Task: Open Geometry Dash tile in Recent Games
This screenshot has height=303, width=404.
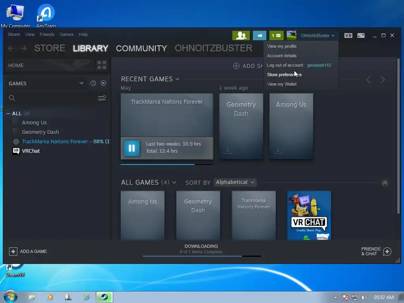Action: point(241,126)
